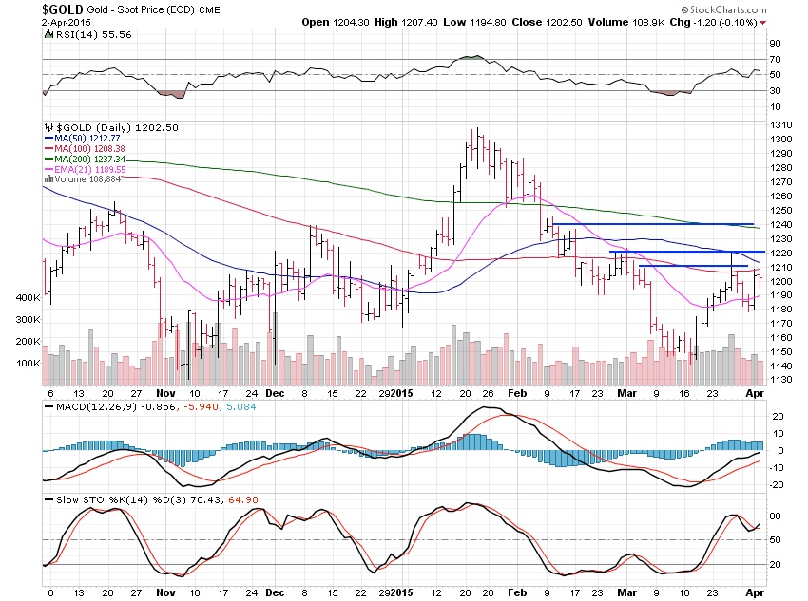Screen dimensions: 808x601
Task: Click the $GOLD Daily candlestick icon
Action: click(x=48, y=127)
